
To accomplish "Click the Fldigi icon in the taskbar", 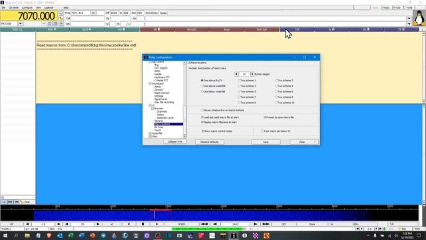I will click(x=234, y=235).
